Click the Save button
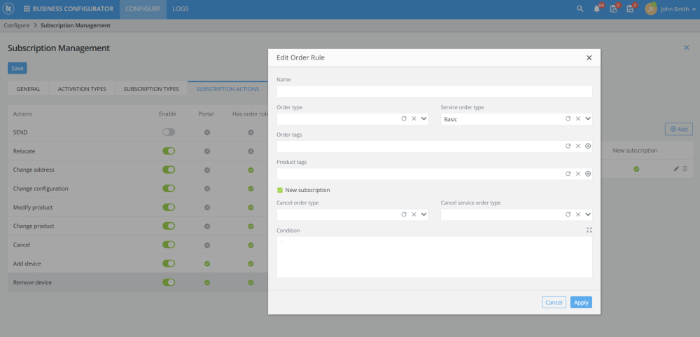 17,69
